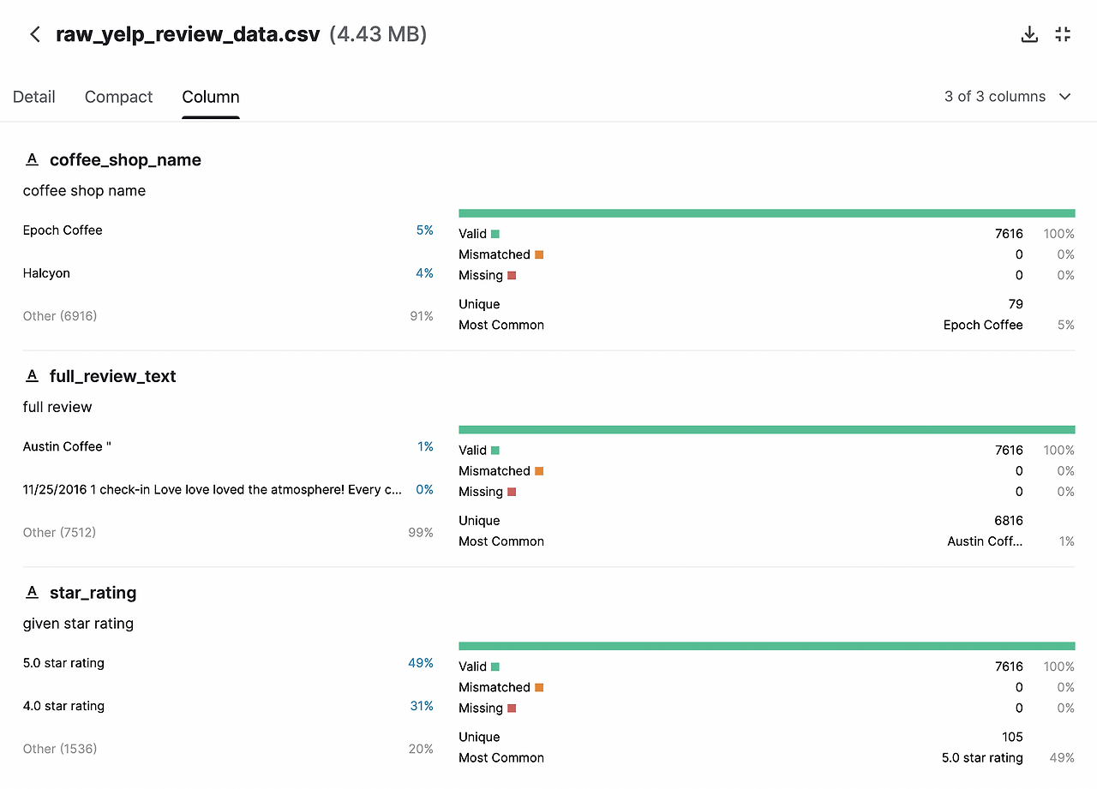Viewport: 1097px width, 789px height.
Task: Exit fullscreen with the collapse icon
Action: pyautogui.click(x=1064, y=34)
